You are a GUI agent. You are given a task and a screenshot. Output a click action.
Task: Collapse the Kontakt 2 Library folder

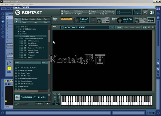click(x=19, y=36)
